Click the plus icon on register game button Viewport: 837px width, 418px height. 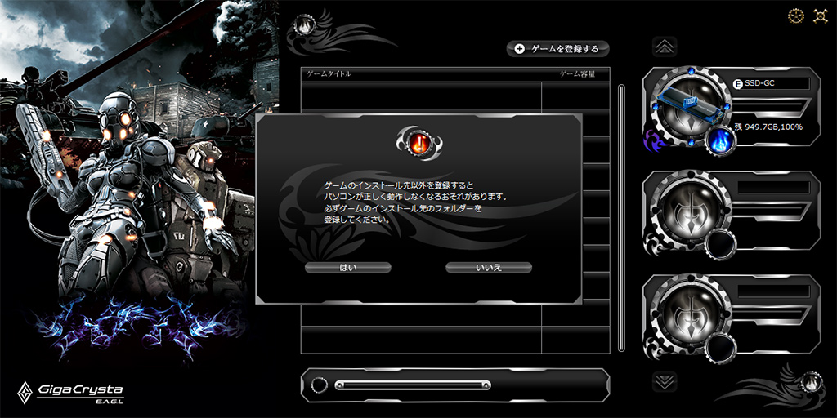coord(519,49)
